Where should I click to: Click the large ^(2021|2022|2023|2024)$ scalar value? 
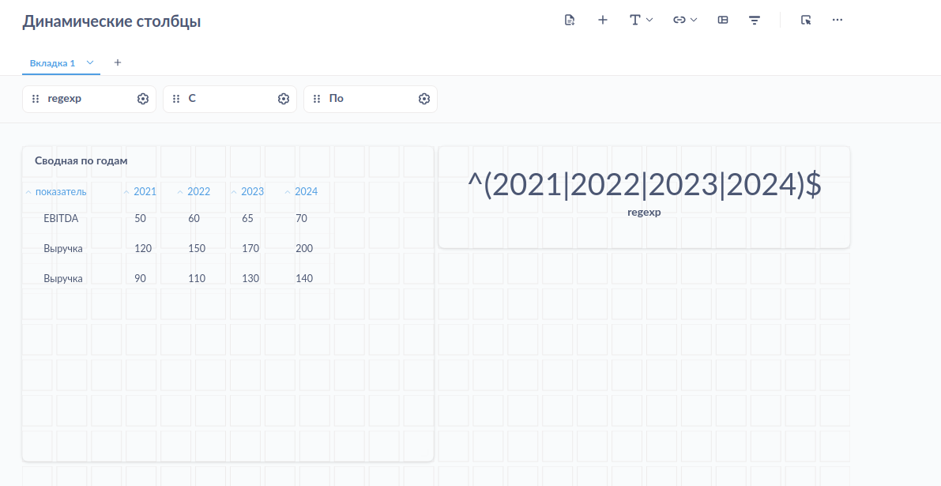(x=644, y=185)
